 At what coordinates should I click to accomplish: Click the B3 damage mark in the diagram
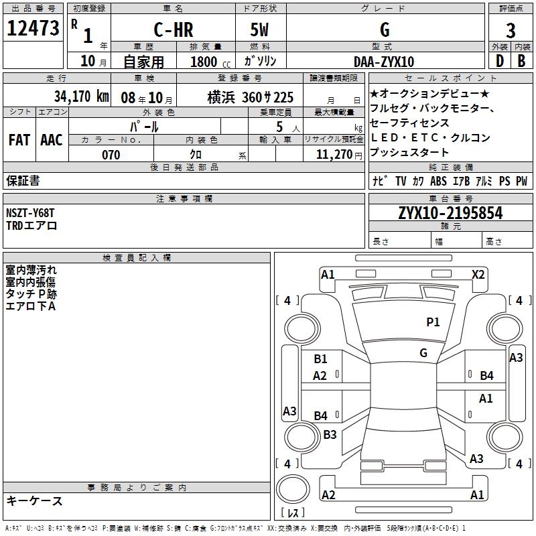tap(330, 434)
